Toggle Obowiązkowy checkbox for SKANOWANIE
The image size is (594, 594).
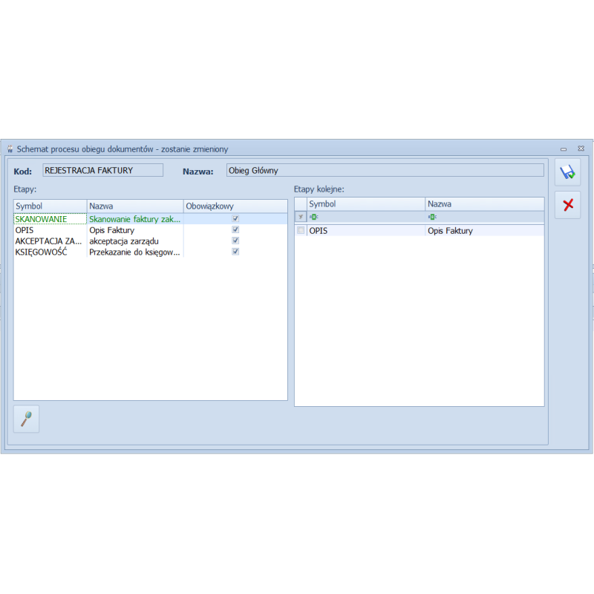click(x=235, y=219)
